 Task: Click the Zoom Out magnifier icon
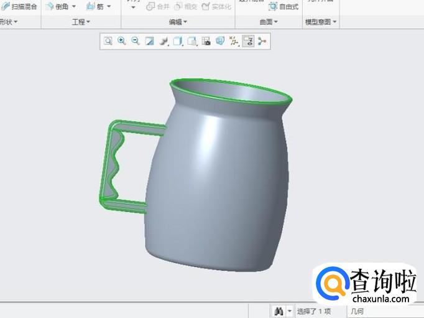click(136, 41)
